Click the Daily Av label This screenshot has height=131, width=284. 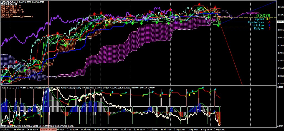(259, 28)
